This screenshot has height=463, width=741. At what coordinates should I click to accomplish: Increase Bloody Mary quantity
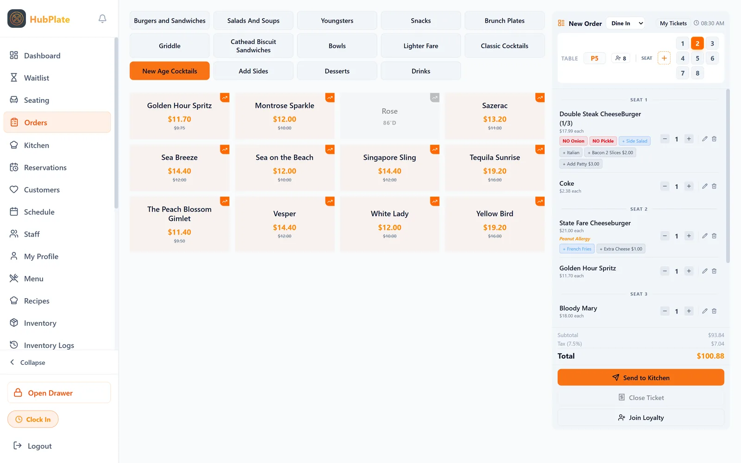click(689, 311)
